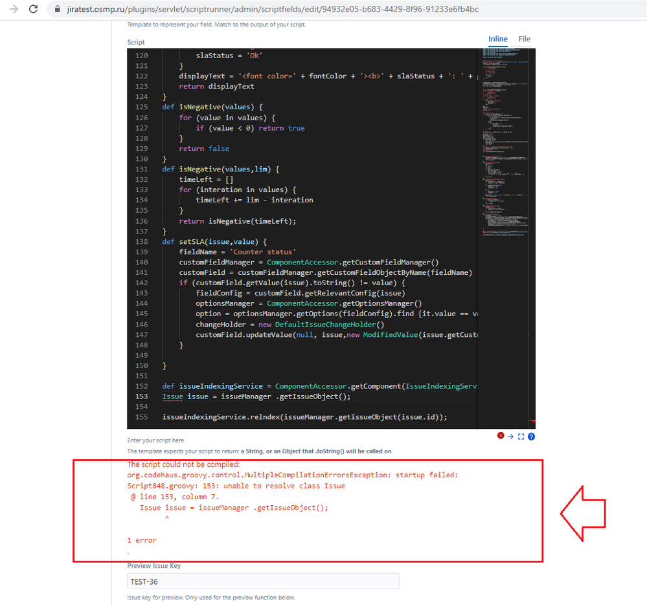
Task: Click 'ModifiedValue' on line 147
Action: (391, 334)
